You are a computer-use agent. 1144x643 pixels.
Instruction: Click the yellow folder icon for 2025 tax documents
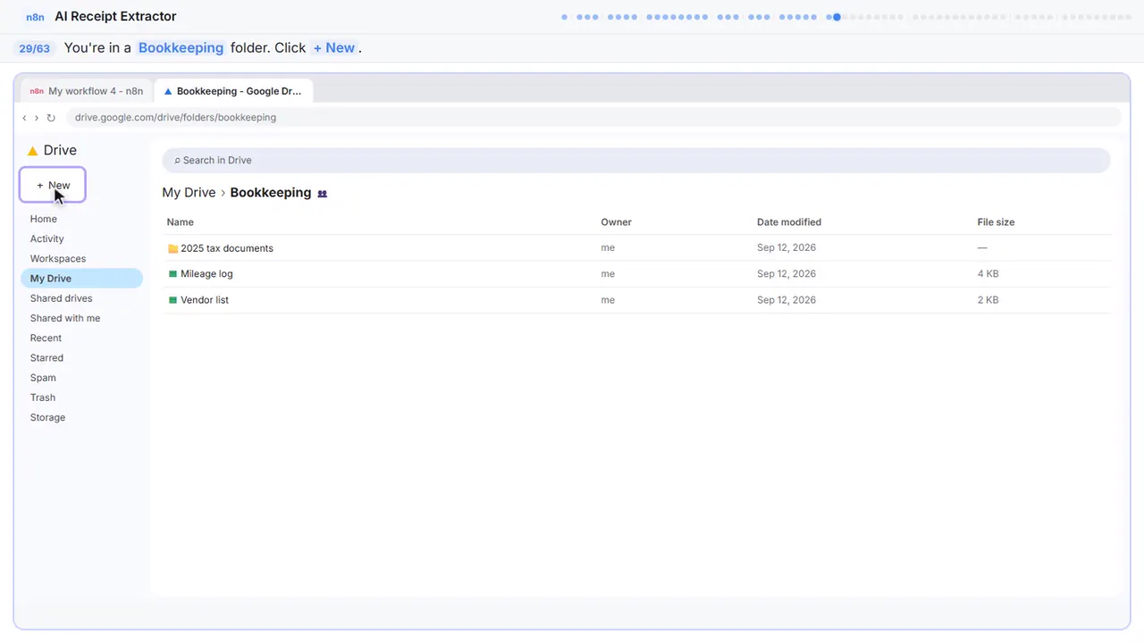(x=173, y=248)
